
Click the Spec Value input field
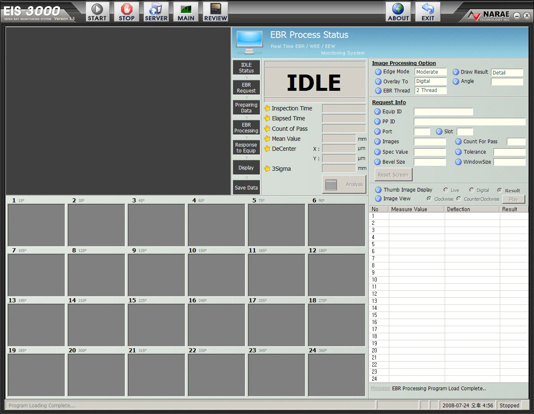click(430, 152)
